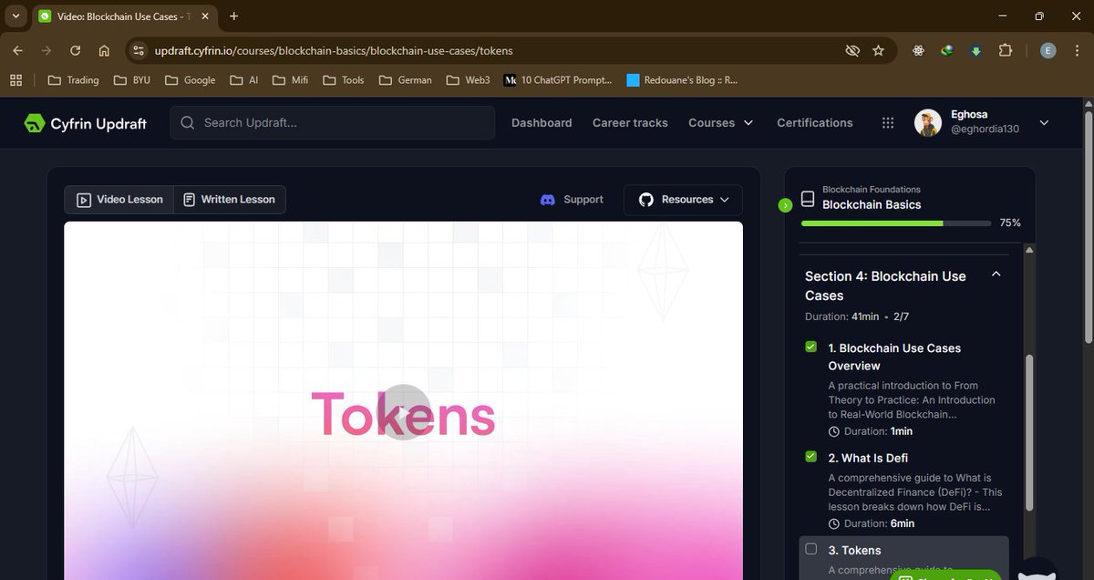Reload the current page
The image size is (1094, 580).
point(75,51)
